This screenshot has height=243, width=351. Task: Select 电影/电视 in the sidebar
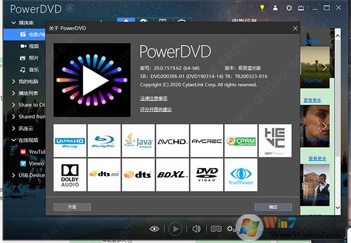[x=25, y=34]
